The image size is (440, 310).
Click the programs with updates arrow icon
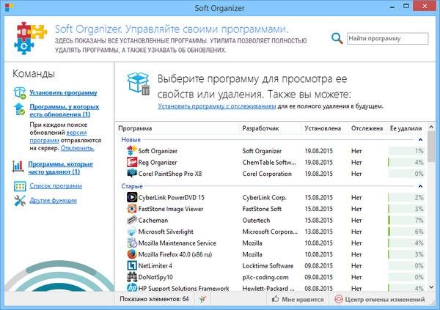click(19, 109)
